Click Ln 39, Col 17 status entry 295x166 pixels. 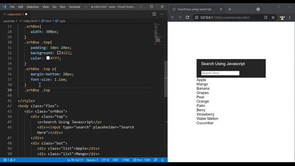coord(75,160)
